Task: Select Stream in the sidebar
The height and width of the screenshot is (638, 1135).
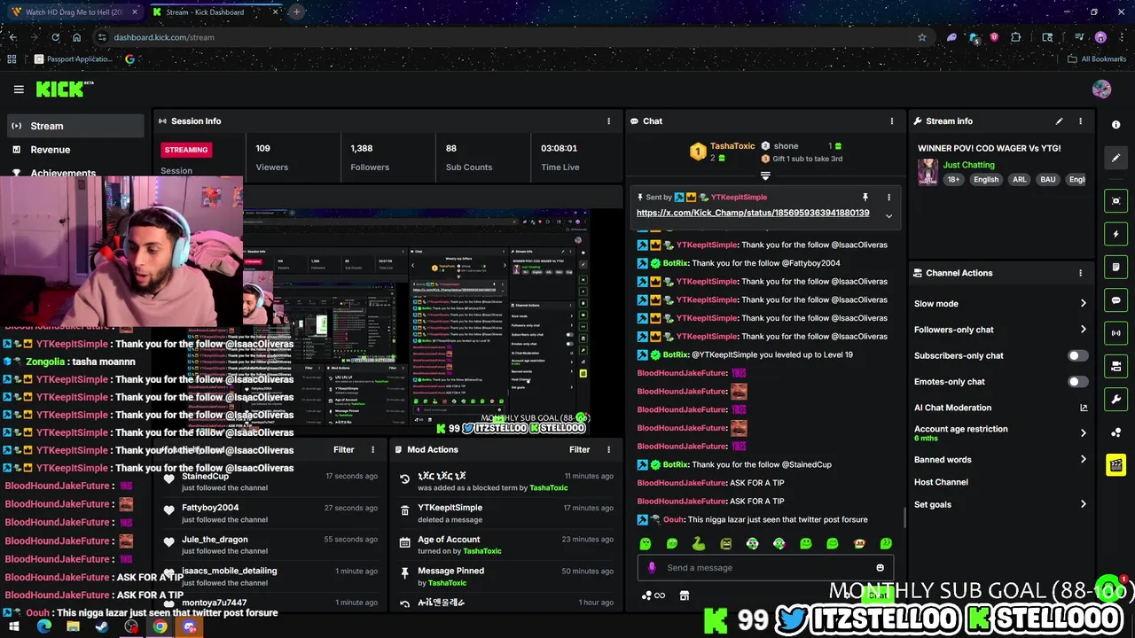Action: point(75,126)
